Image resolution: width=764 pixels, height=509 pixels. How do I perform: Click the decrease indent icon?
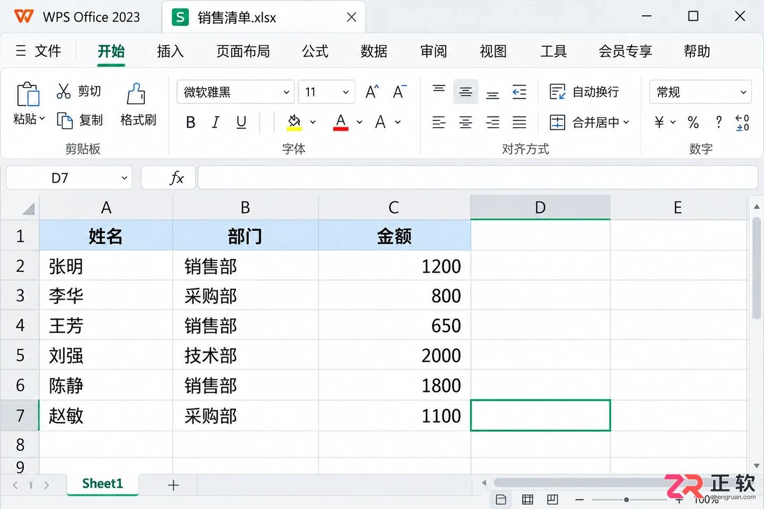click(x=519, y=92)
